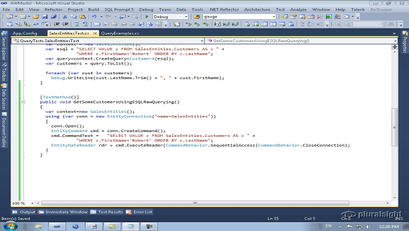Viewport: 409px width, 231px height.
Task: Click the Start Page green arrow icon
Action: pos(328,16)
